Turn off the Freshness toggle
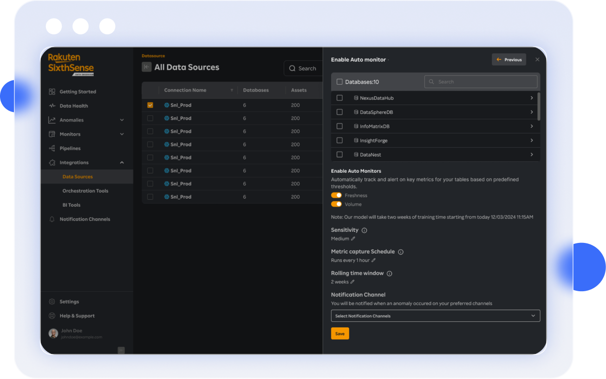Screen dimensions: 606x379 click(336, 196)
